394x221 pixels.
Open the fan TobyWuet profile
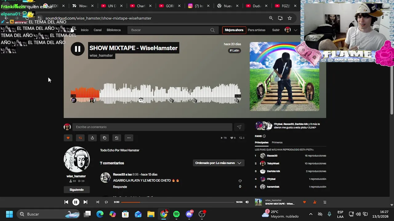pos(273,164)
